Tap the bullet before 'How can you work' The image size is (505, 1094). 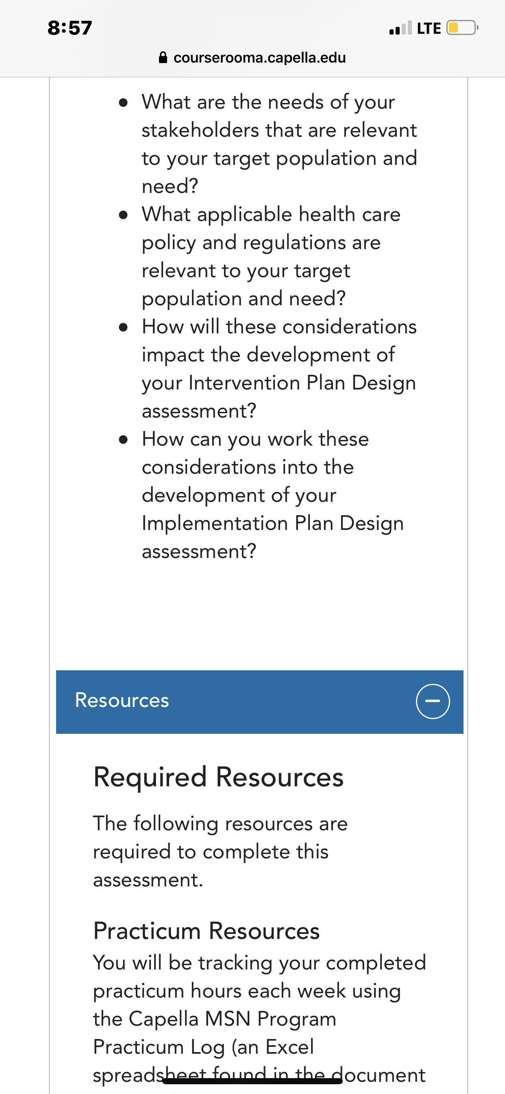[x=124, y=440]
